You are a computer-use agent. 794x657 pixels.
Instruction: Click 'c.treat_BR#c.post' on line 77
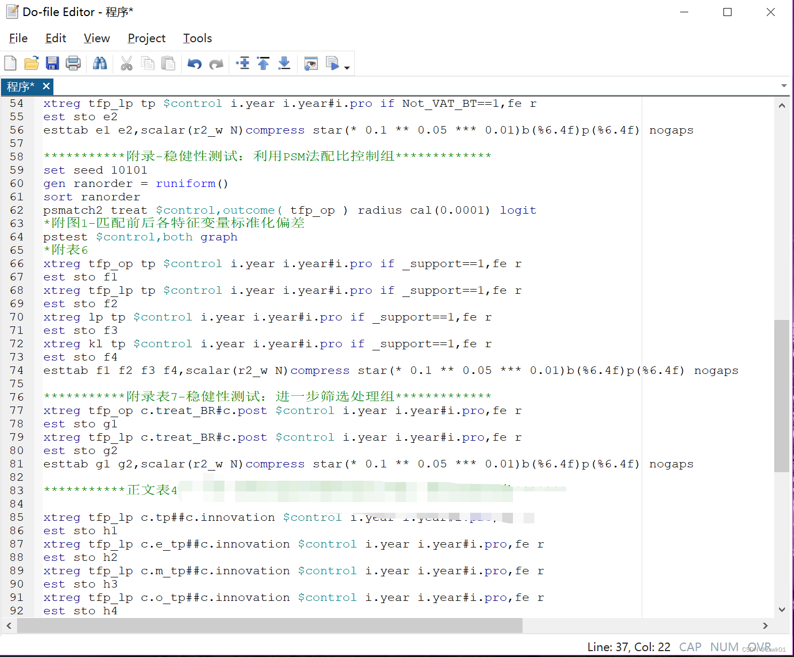point(204,410)
